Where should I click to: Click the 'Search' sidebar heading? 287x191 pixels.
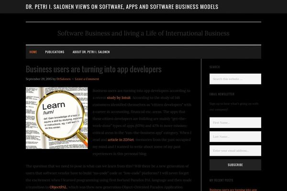(x=214, y=67)
